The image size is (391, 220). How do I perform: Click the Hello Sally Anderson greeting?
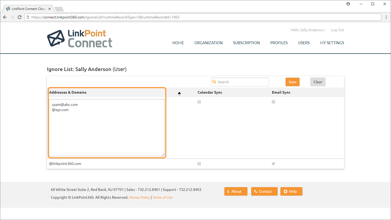[308, 30]
